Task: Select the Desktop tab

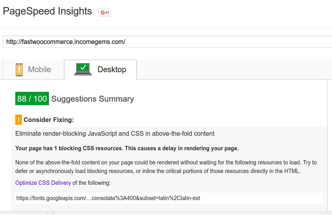Action: point(100,69)
